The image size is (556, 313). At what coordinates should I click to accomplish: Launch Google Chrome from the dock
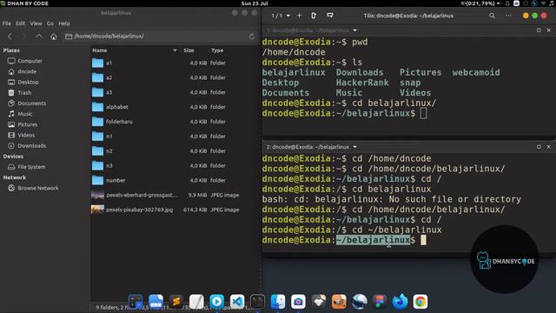pyautogui.click(x=420, y=302)
